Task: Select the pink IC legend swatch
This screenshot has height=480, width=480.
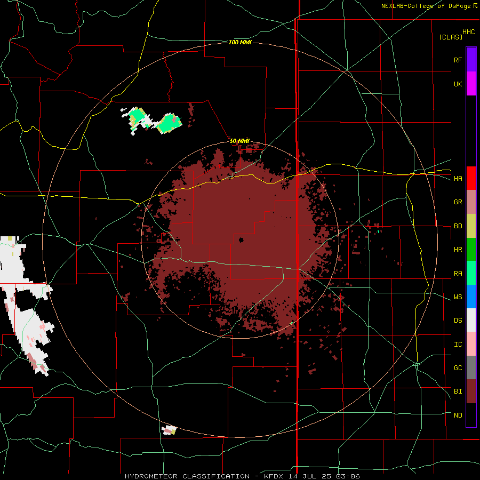Action: click(471, 344)
